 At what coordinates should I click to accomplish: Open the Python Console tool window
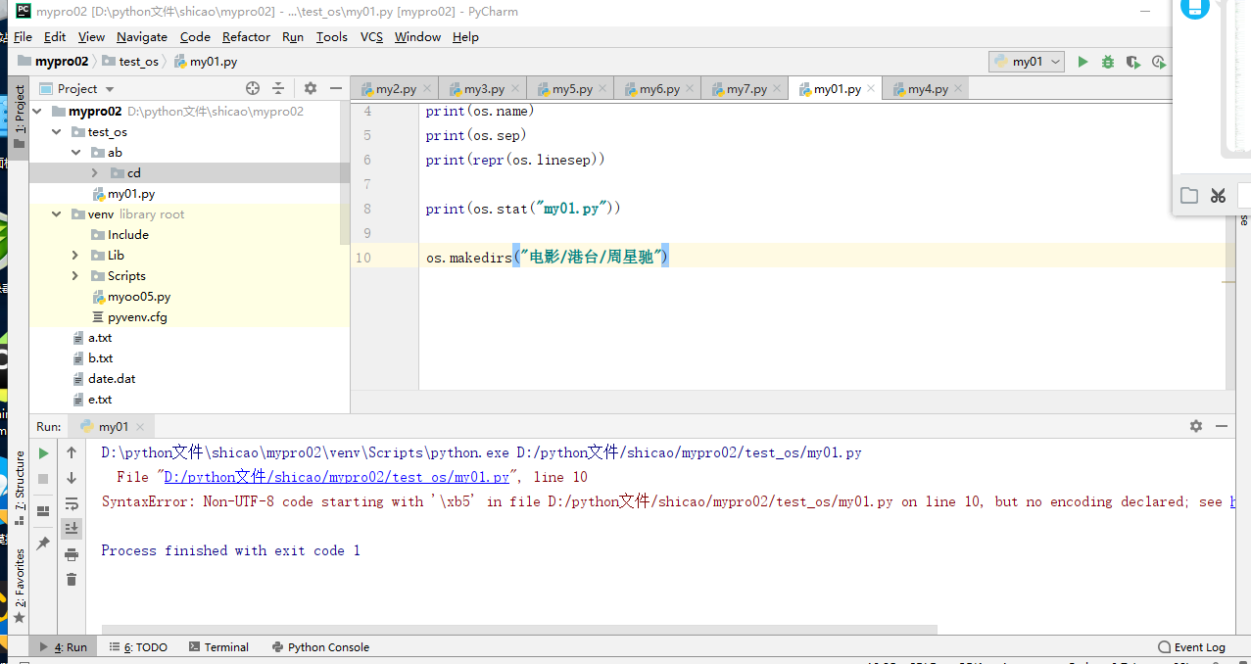pos(320,647)
